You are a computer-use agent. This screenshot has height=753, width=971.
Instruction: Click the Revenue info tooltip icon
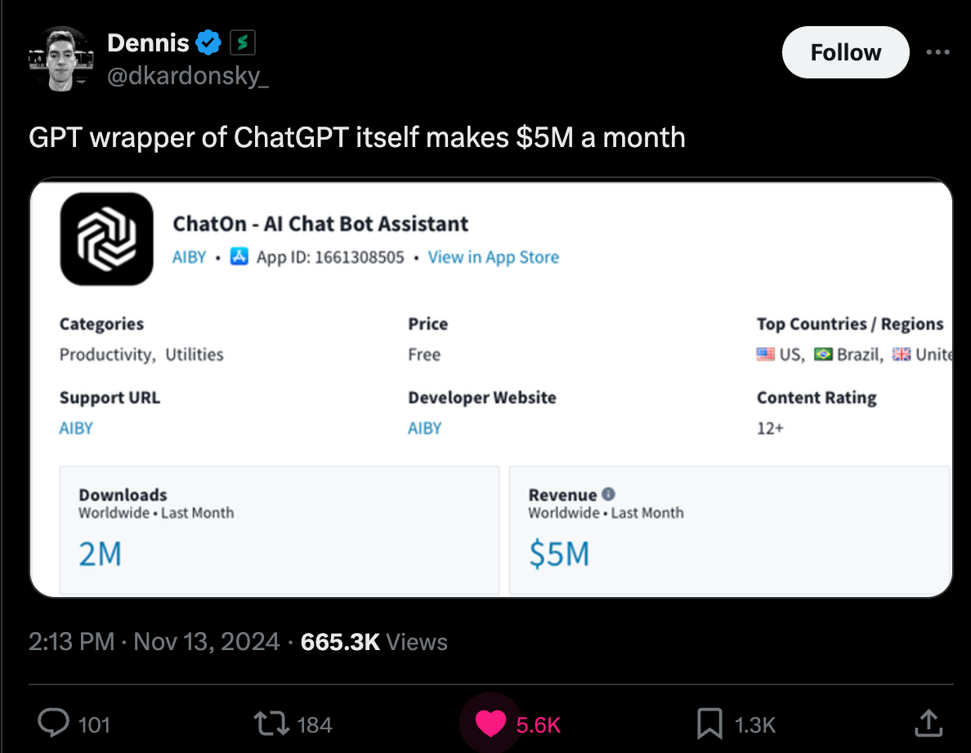click(x=608, y=494)
